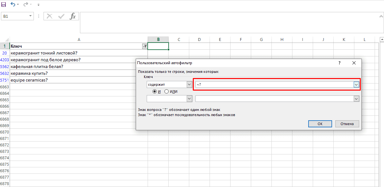Viewport: 384px width, 187px height.
Task: Click the dialog Help question mark
Action: (x=340, y=63)
